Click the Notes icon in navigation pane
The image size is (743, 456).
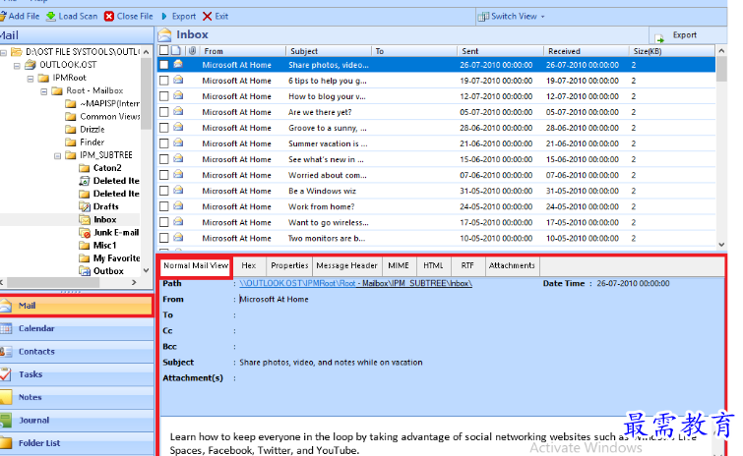[6, 397]
